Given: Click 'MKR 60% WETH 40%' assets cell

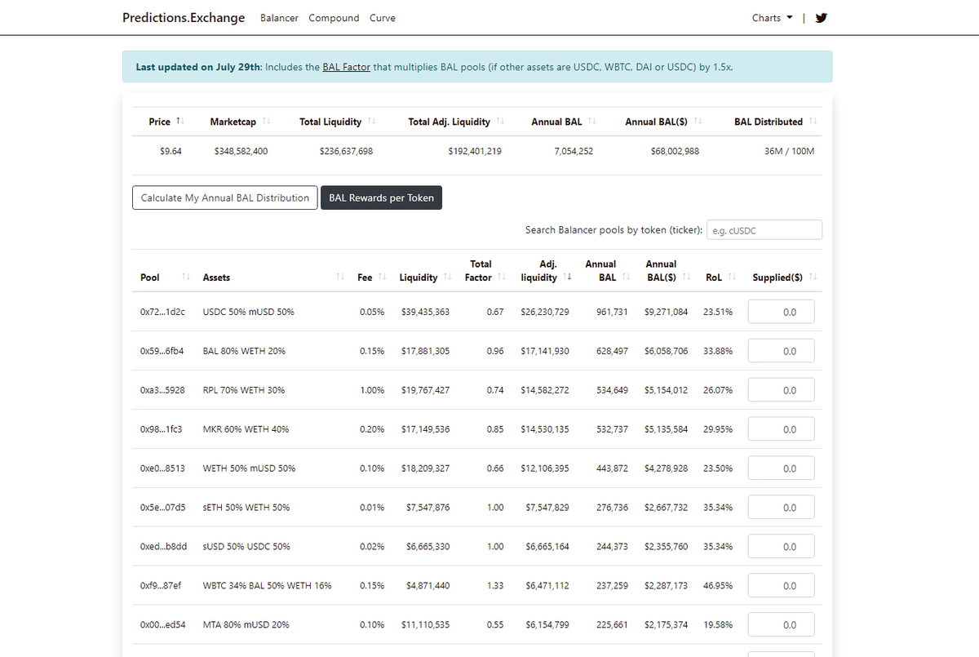Looking at the screenshot, I should 246,429.
